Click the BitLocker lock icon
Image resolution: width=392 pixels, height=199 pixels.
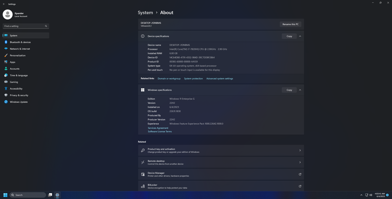(x=143, y=186)
